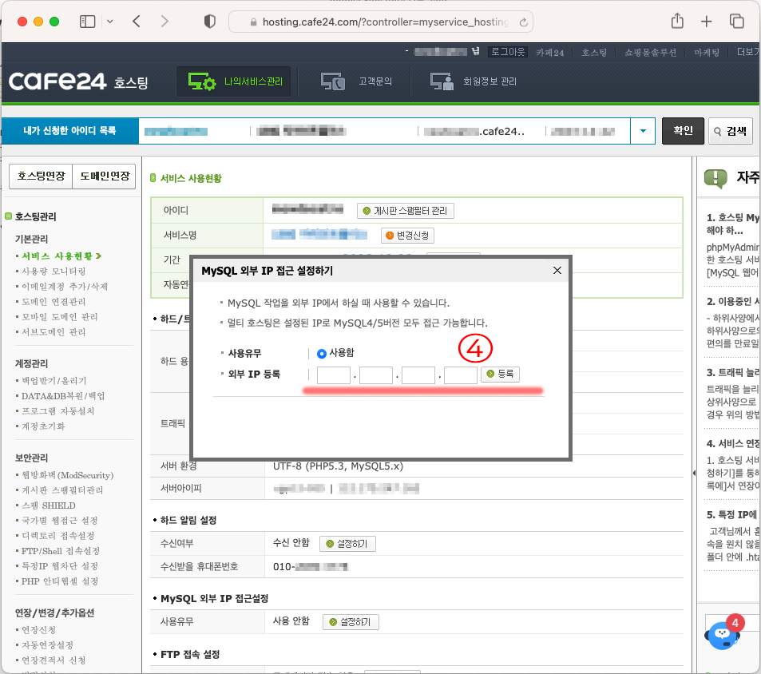The image size is (761, 674).
Task: Show the tab overview icon
Action: coord(736,22)
